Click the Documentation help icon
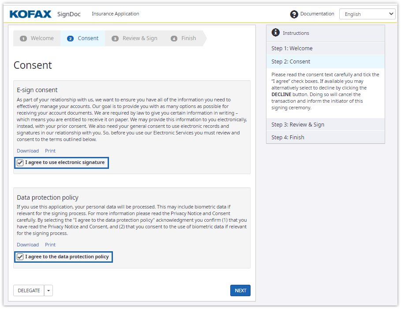The image size is (401, 309). tap(294, 14)
